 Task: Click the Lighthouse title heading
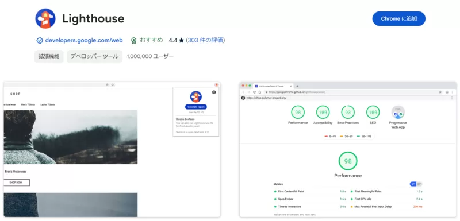[x=93, y=19]
